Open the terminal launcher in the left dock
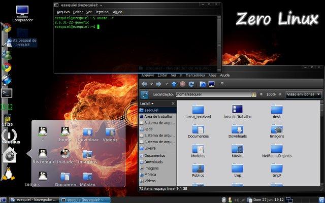This screenshot has height=203, width=325. click(x=7, y=93)
